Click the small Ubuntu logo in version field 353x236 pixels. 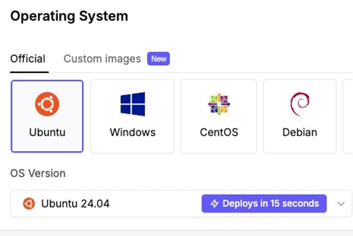(x=29, y=203)
